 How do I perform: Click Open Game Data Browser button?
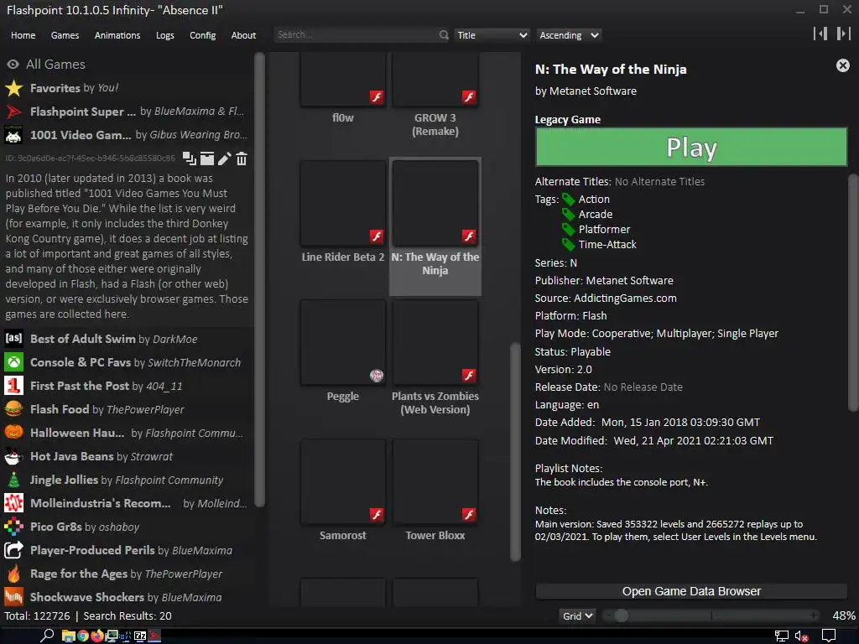tap(691, 591)
